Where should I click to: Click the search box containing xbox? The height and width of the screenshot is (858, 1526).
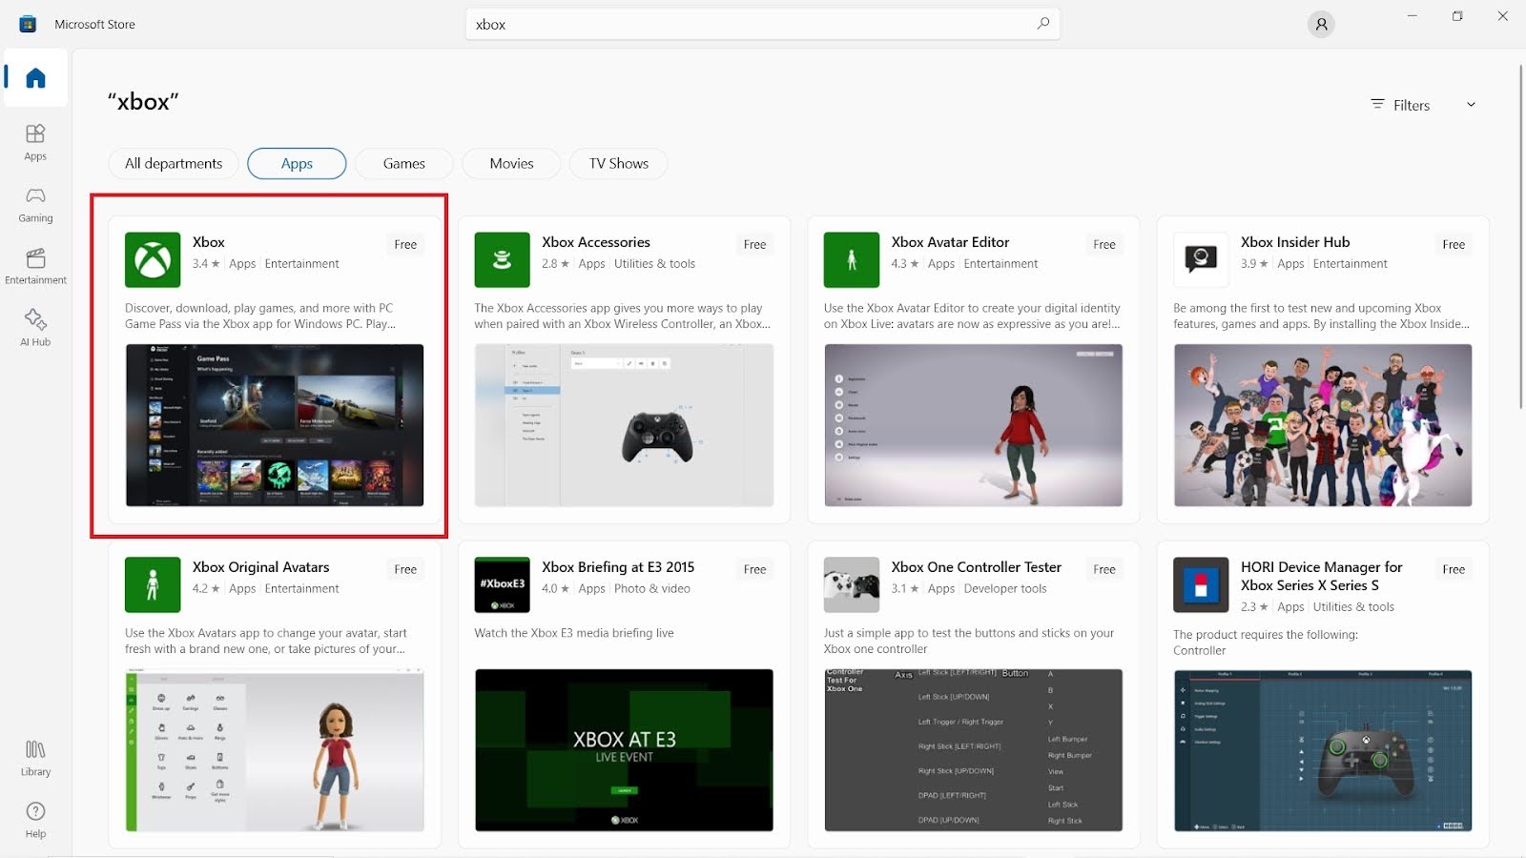[763, 24]
